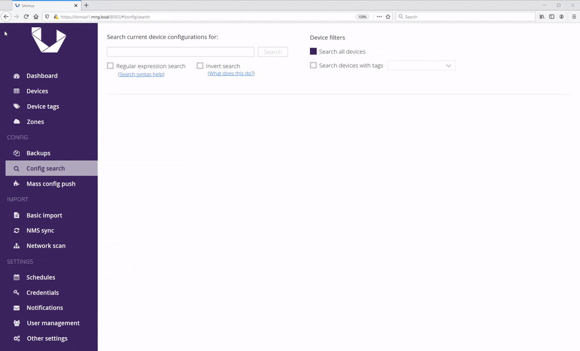Click the Devices grid icon
580x351 pixels.
pyautogui.click(x=16, y=91)
